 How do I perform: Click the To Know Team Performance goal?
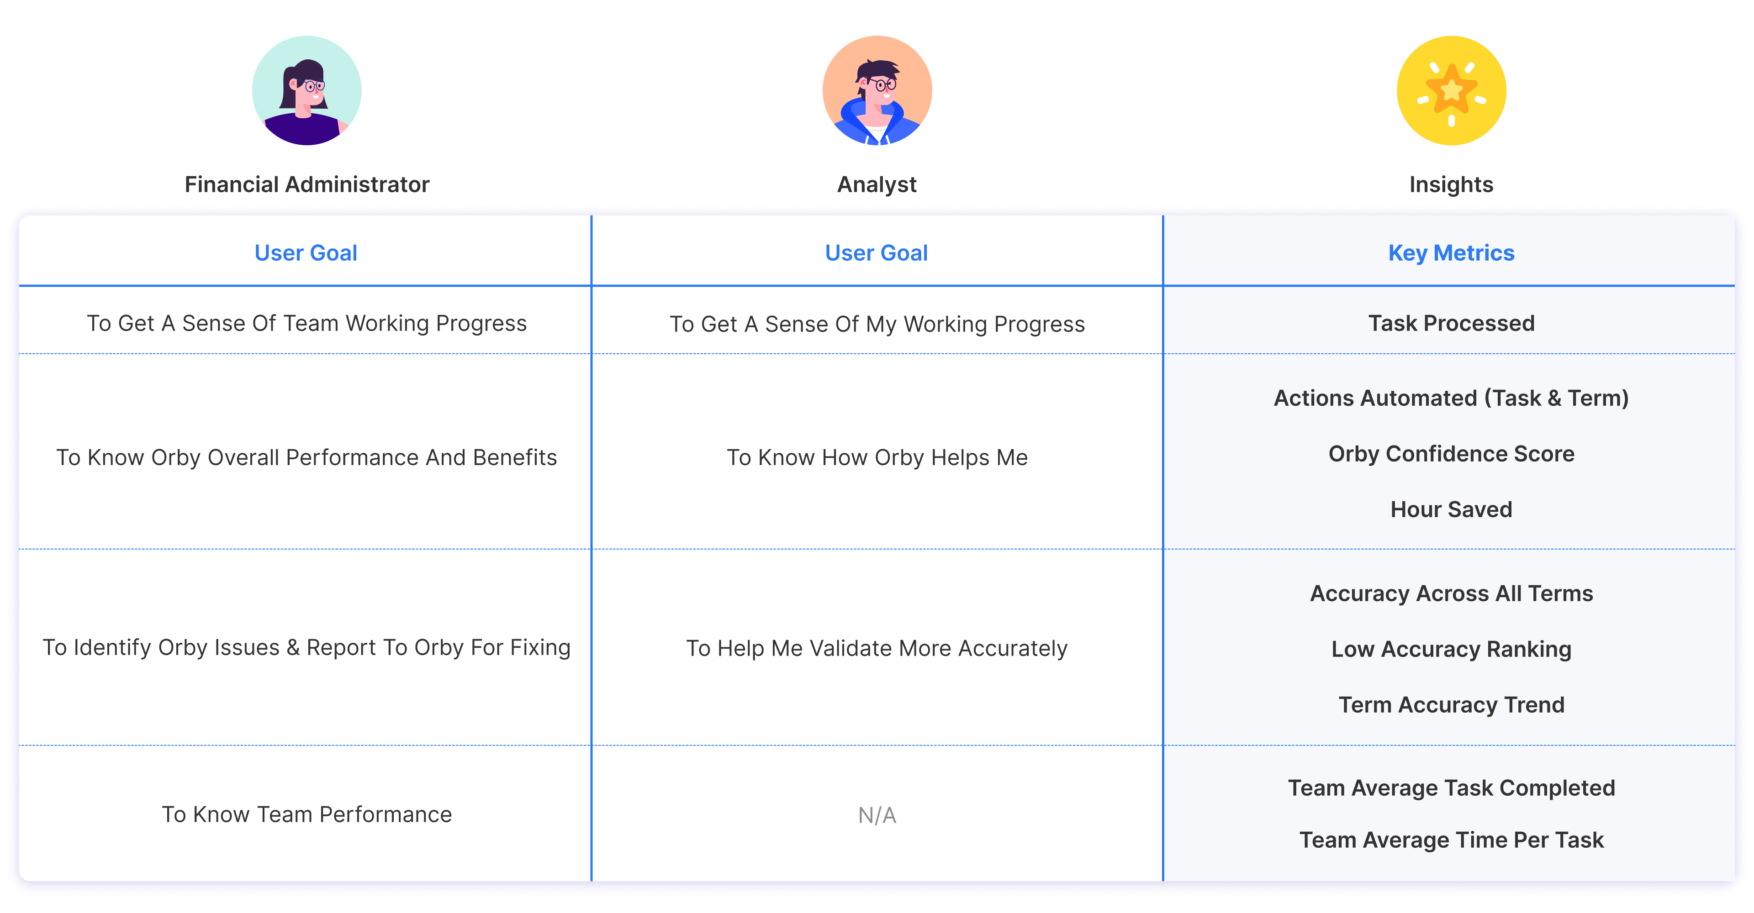(x=306, y=814)
